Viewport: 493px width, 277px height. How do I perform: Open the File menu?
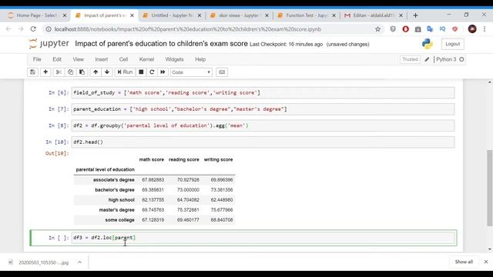tap(37, 59)
